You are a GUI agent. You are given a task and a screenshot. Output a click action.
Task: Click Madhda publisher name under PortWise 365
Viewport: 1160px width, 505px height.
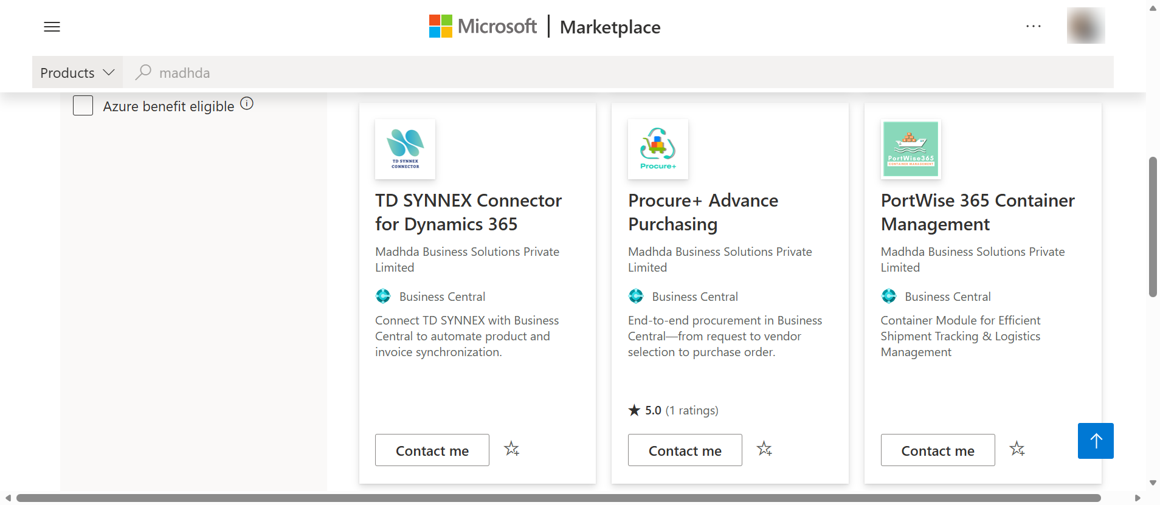tap(973, 259)
